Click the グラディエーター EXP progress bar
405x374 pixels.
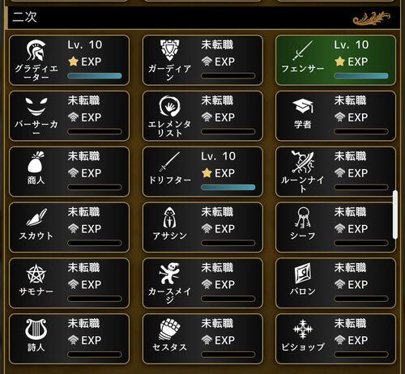(x=95, y=76)
